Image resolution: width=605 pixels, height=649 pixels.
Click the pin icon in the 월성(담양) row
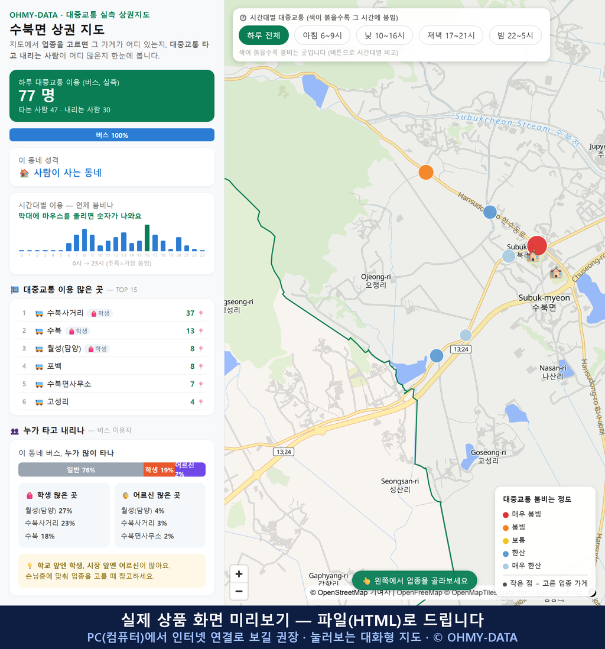(x=201, y=349)
